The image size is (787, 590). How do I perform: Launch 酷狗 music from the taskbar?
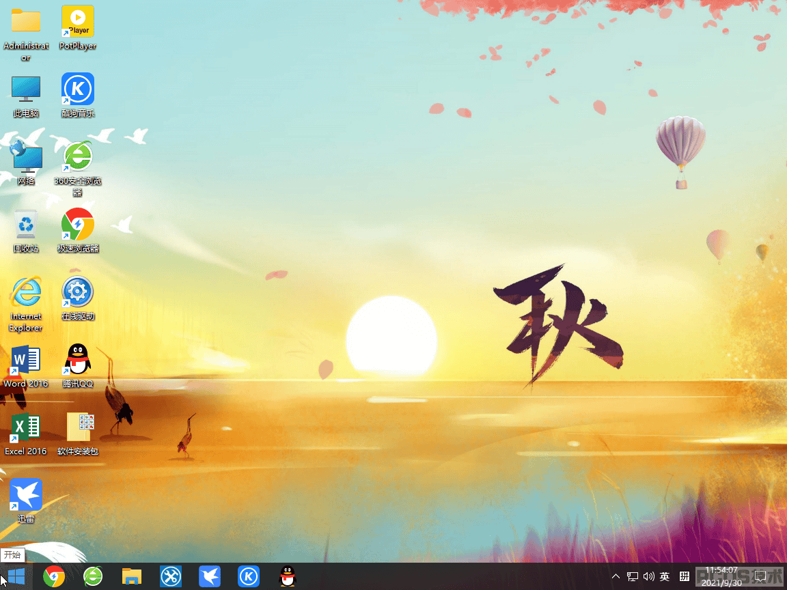click(249, 576)
